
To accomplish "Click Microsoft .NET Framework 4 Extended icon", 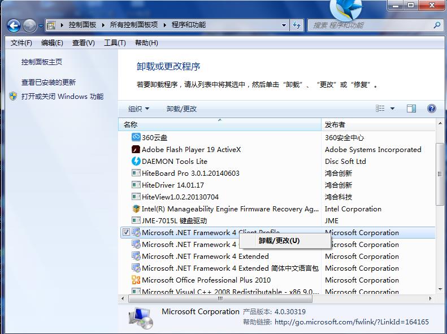I will click(136, 256).
